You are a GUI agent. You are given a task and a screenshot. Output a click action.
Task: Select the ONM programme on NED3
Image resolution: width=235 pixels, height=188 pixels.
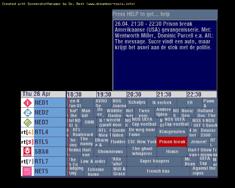89,122
